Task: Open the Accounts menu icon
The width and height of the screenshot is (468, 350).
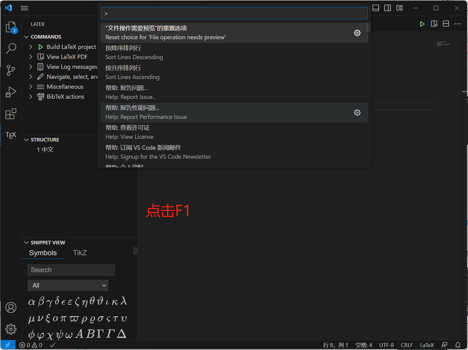Action: pos(11,307)
